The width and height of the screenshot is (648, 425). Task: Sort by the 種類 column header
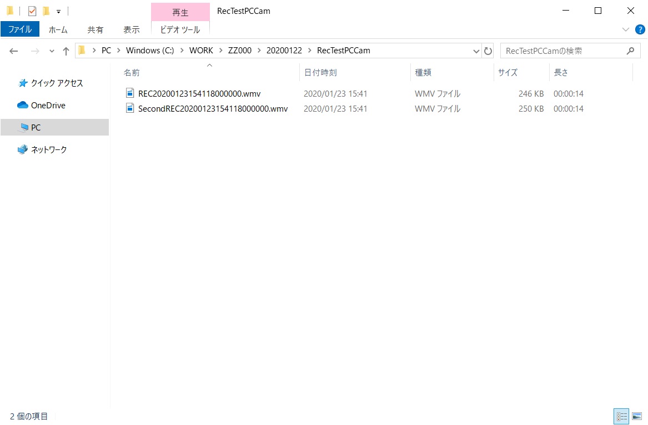[423, 72]
